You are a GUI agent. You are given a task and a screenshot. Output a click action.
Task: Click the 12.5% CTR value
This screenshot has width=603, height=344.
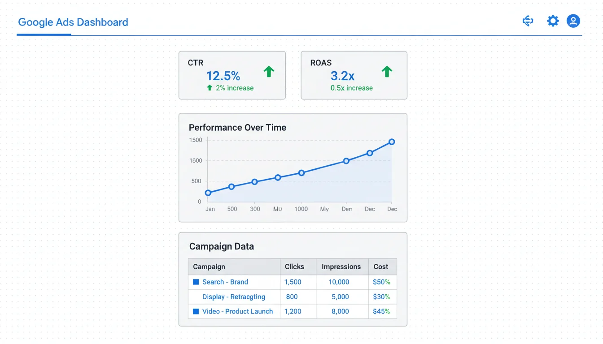tap(223, 76)
